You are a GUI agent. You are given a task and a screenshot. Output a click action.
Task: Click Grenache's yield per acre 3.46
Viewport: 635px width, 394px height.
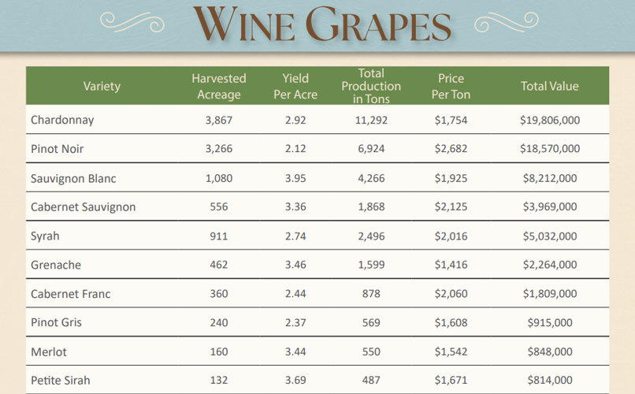coord(295,265)
